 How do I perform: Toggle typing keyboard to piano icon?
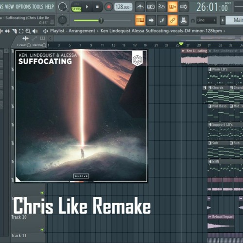point(140,20)
